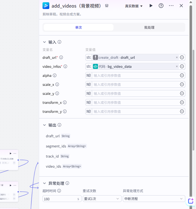Click the edit name icon beside title
This screenshot has height=209, width=196.
(107, 6)
